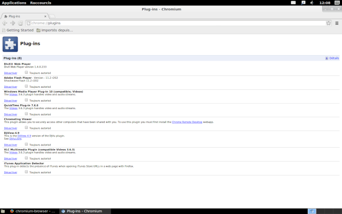
Task: Disable the DjView-4.9 plugin
Action: click(x=11, y=145)
